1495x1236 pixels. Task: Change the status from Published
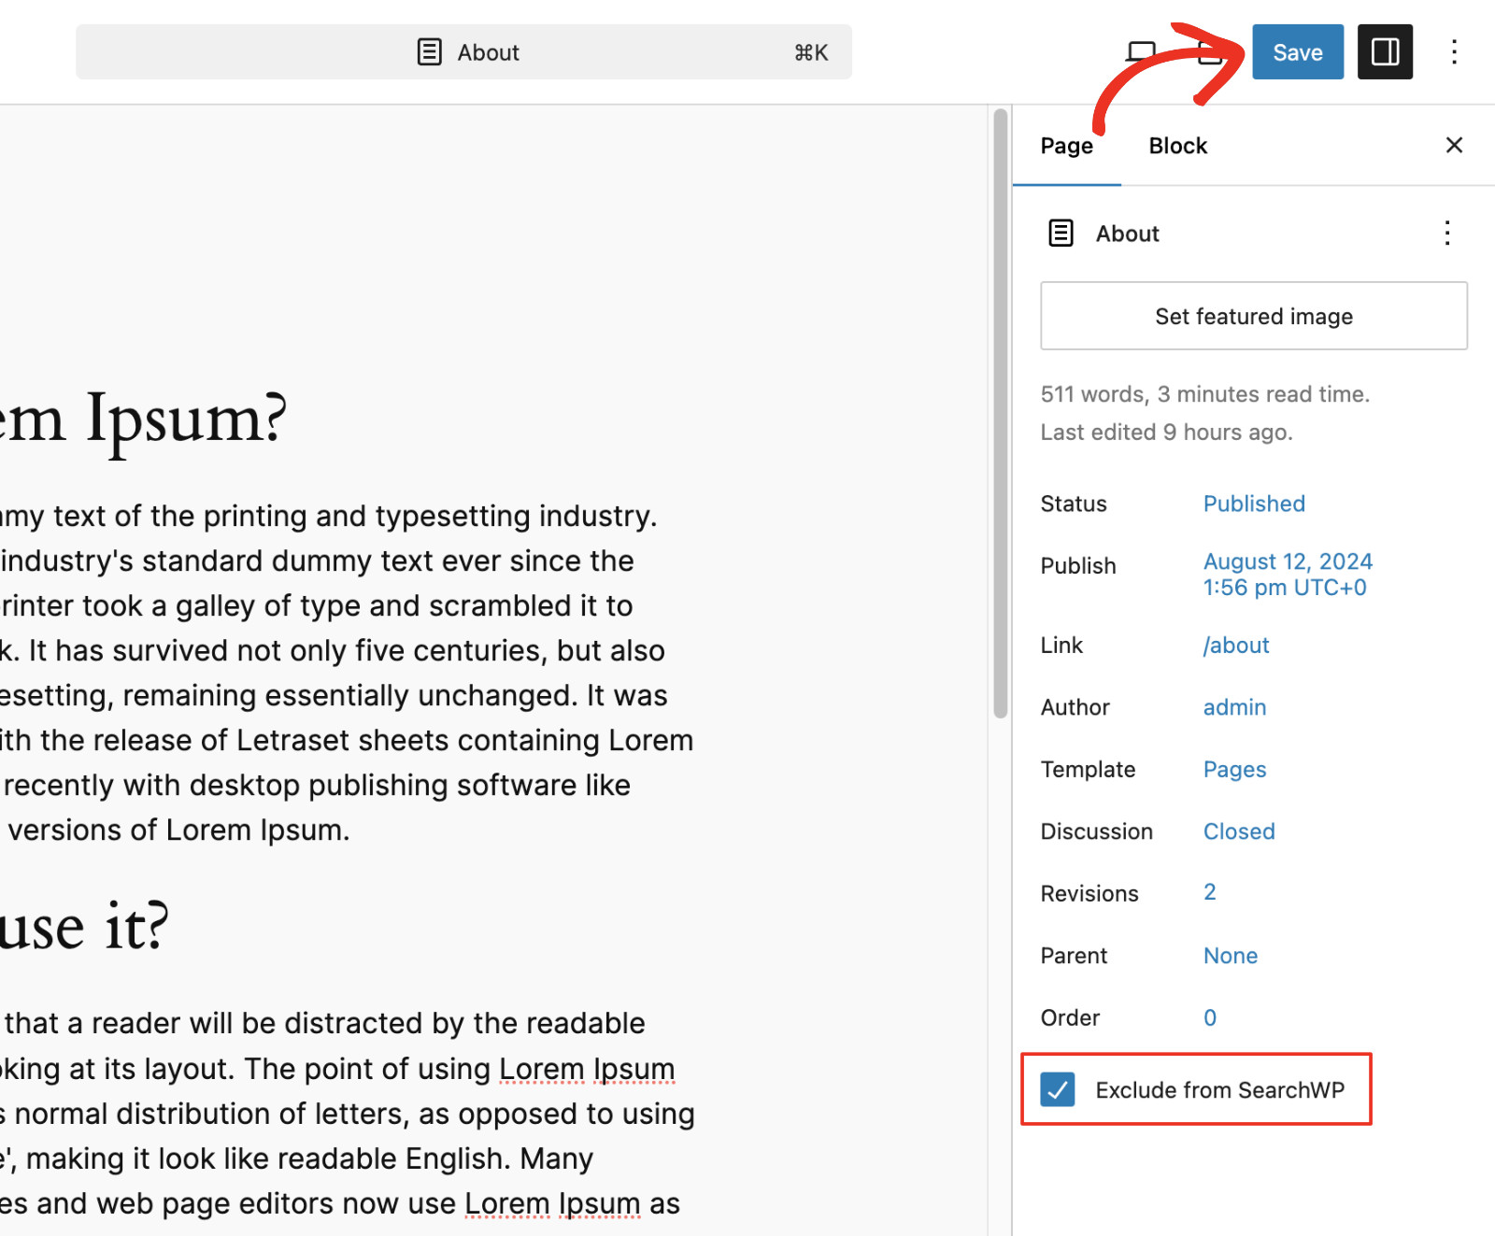pos(1253,504)
